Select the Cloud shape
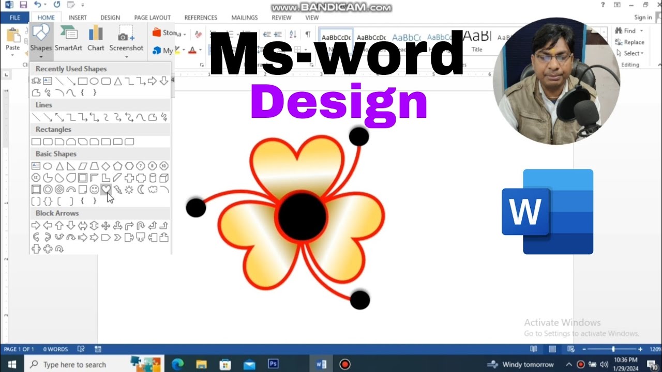The image size is (662, 372). 152,190
